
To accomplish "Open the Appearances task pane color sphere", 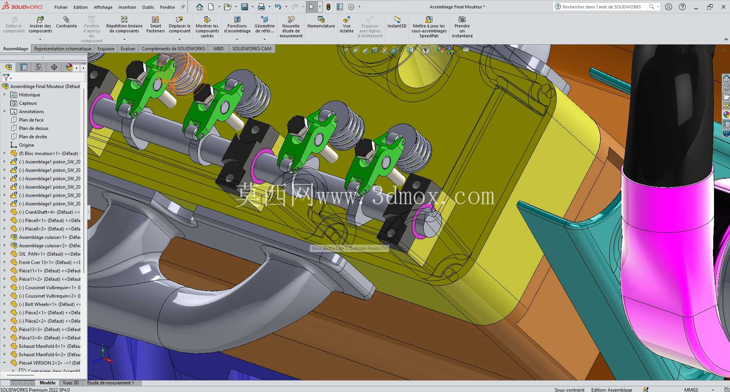I will point(726,115).
